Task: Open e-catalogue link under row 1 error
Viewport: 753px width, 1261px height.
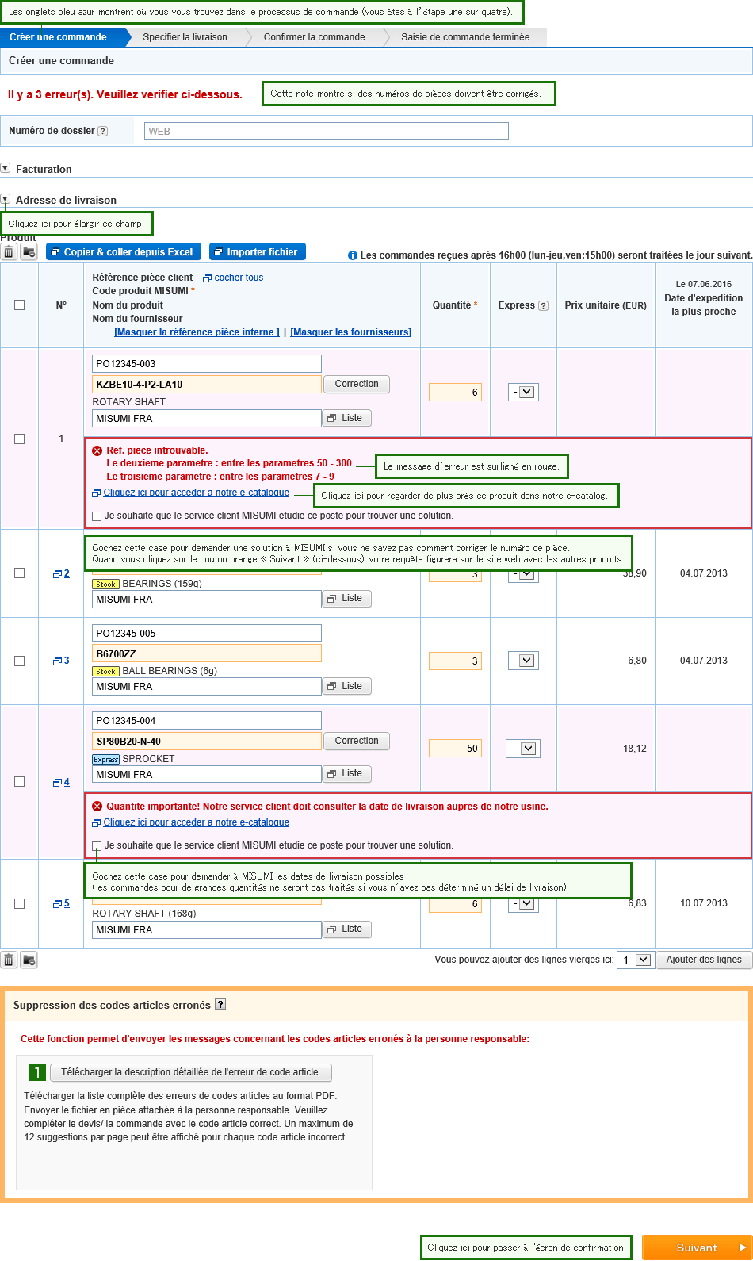Action: tap(197, 493)
